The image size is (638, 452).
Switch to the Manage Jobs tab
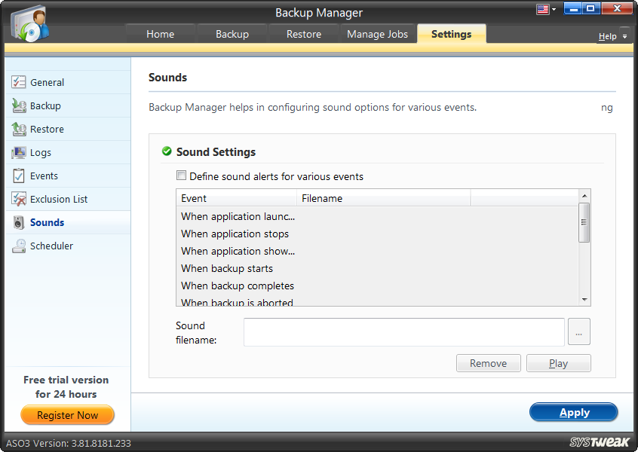click(x=377, y=34)
